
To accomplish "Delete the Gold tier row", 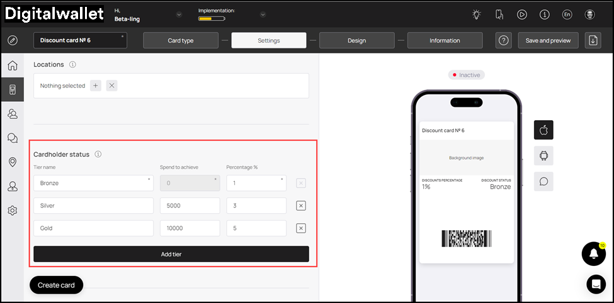I will pos(301,228).
